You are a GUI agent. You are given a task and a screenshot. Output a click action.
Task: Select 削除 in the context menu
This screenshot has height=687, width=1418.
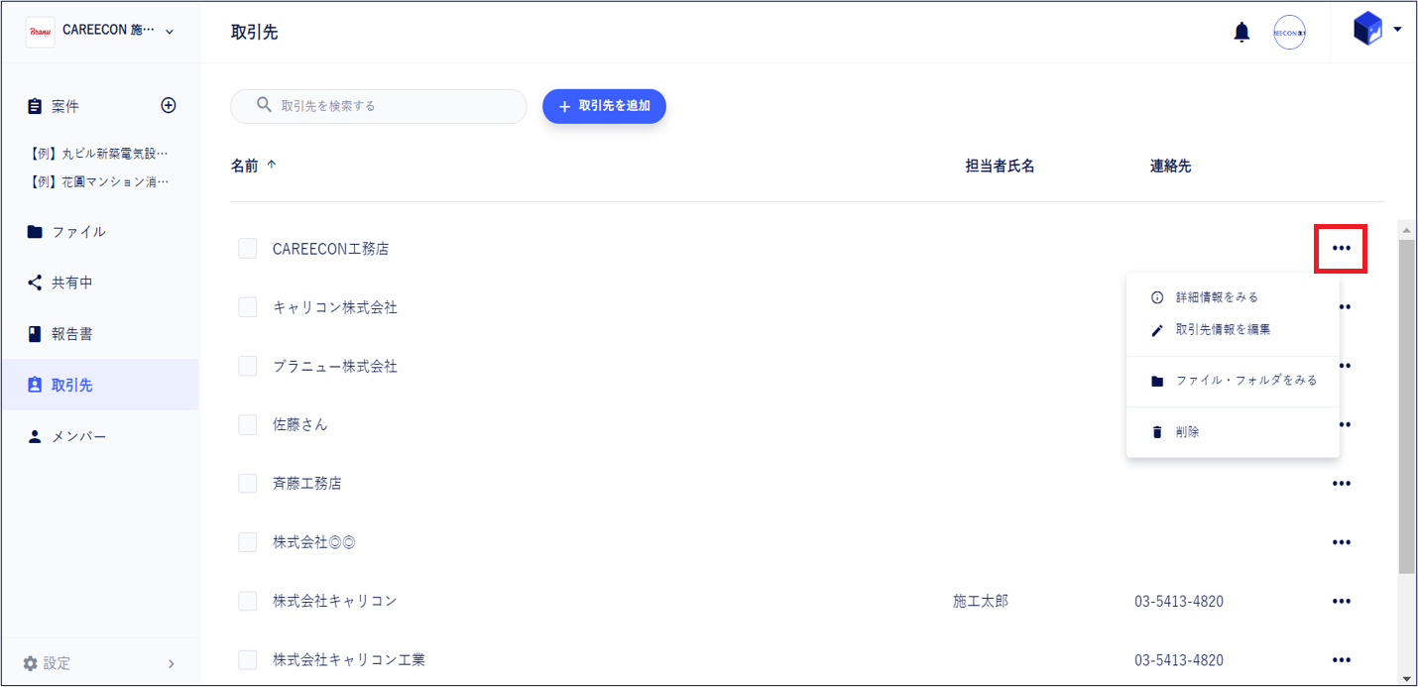pos(1187,432)
